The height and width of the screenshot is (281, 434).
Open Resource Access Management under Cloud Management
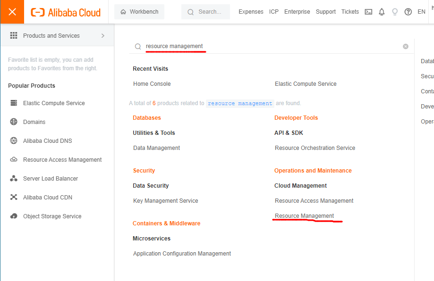(x=314, y=200)
